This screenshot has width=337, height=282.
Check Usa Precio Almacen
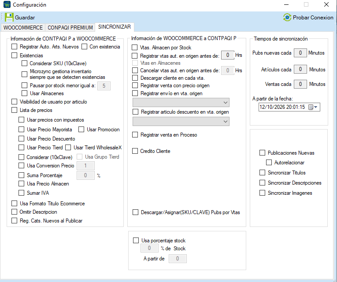pos(21,184)
